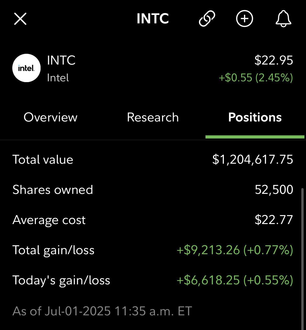Select the Total value row
The height and width of the screenshot is (330, 306).
coord(153,159)
